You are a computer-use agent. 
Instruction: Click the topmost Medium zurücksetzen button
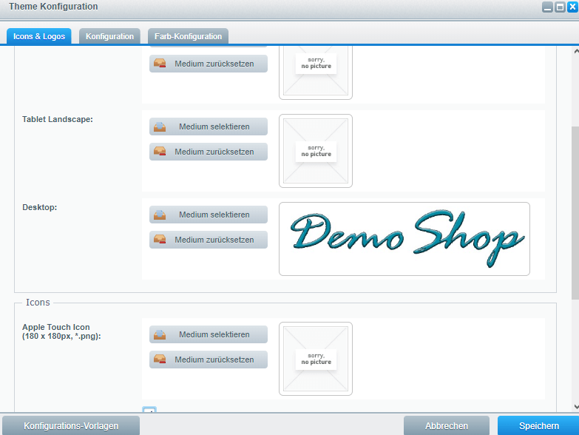pyautogui.click(x=209, y=64)
